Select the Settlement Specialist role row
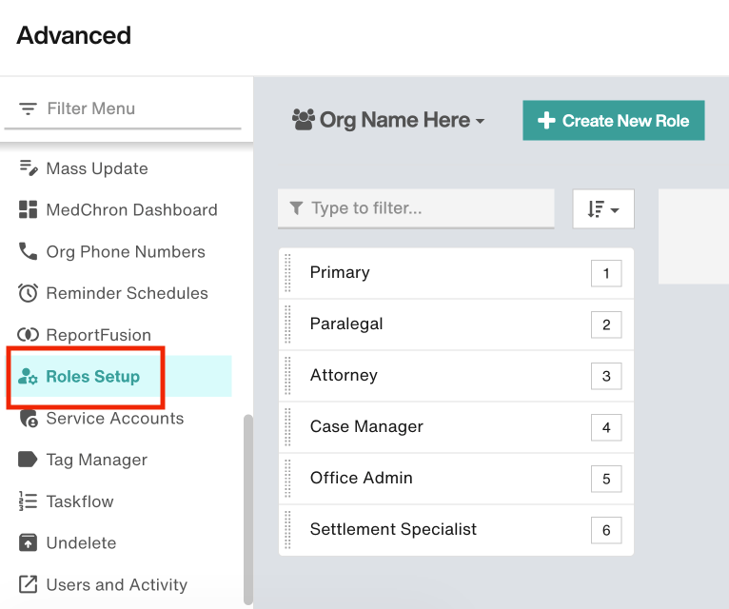 click(x=456, y=530)
